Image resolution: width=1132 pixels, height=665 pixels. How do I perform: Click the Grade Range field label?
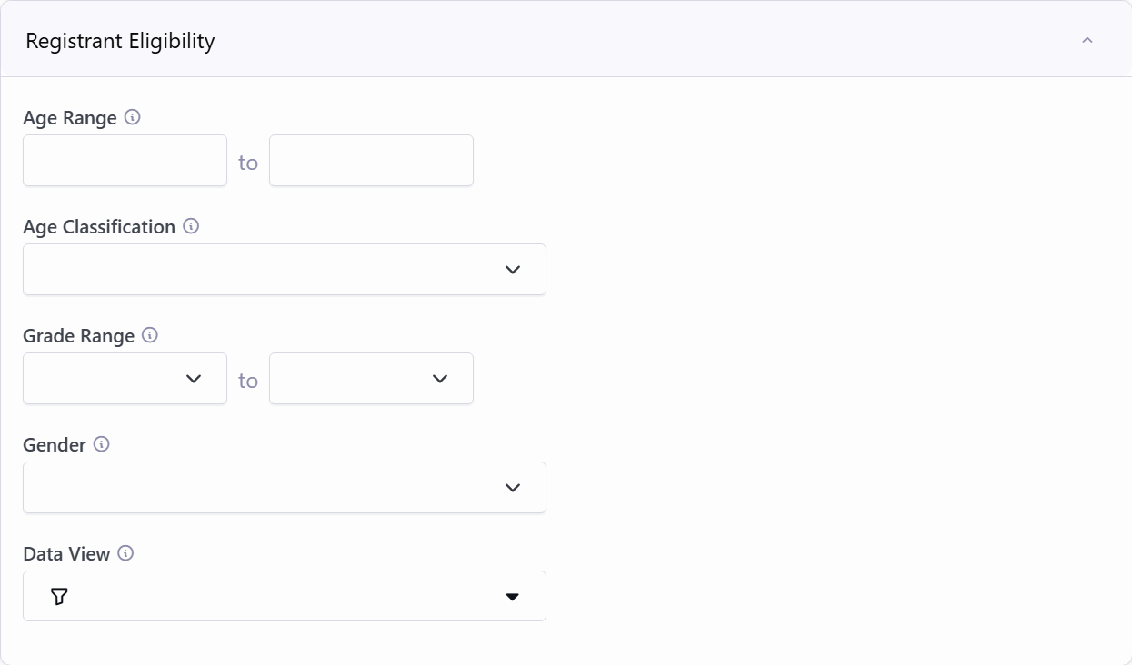point(78,336)
